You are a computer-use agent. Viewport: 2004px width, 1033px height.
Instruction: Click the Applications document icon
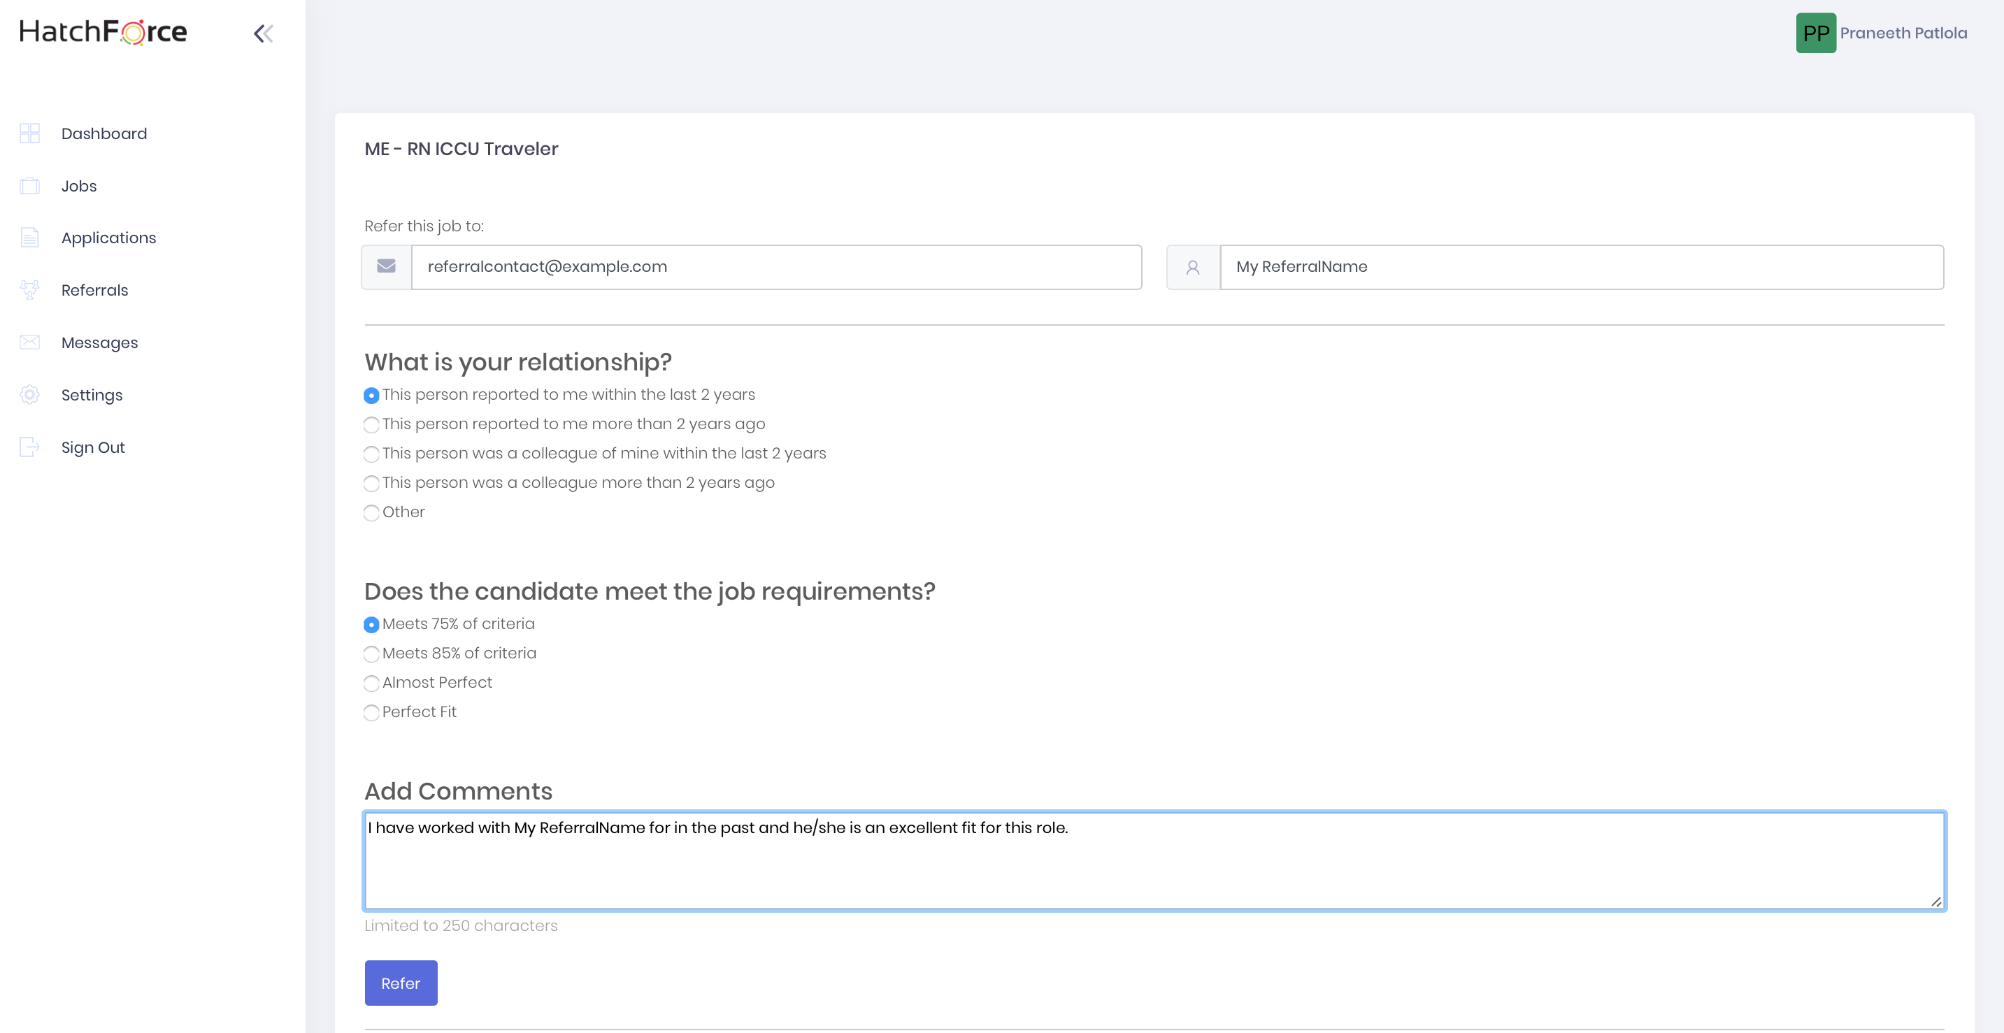(29, 237)
